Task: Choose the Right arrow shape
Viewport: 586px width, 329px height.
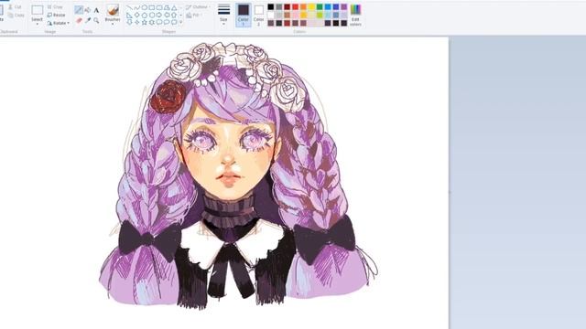Action: coord(159,16)
